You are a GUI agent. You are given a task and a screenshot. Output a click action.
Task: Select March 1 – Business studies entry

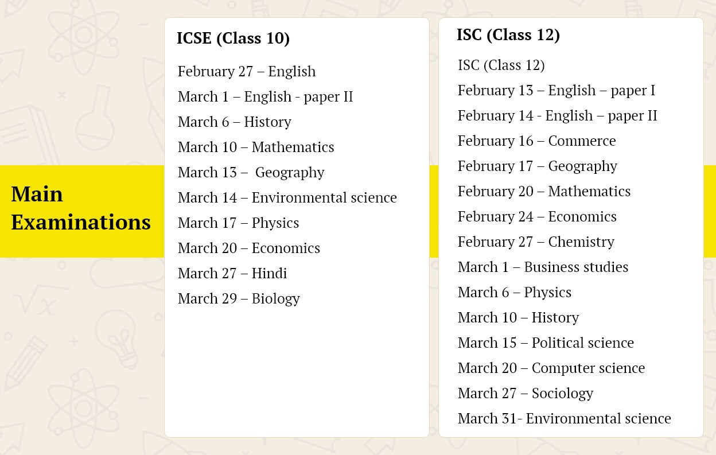point(543,267)
